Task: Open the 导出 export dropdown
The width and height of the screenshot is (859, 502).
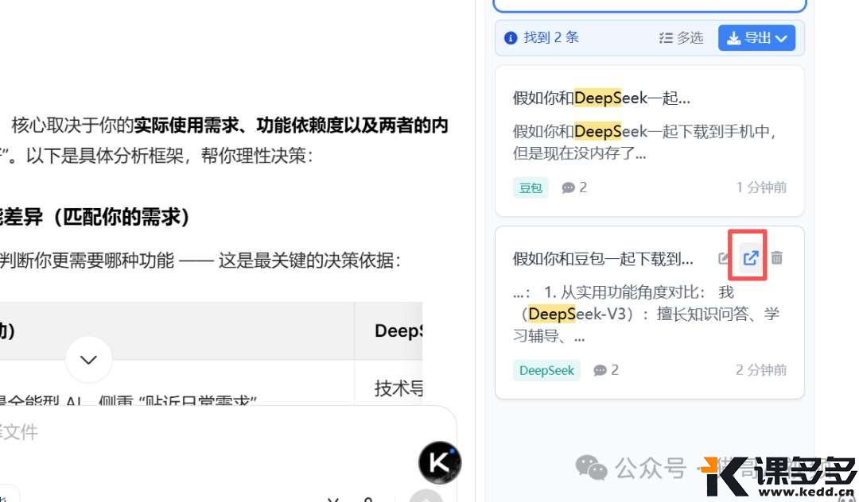Action: click(x=756, y=38)
